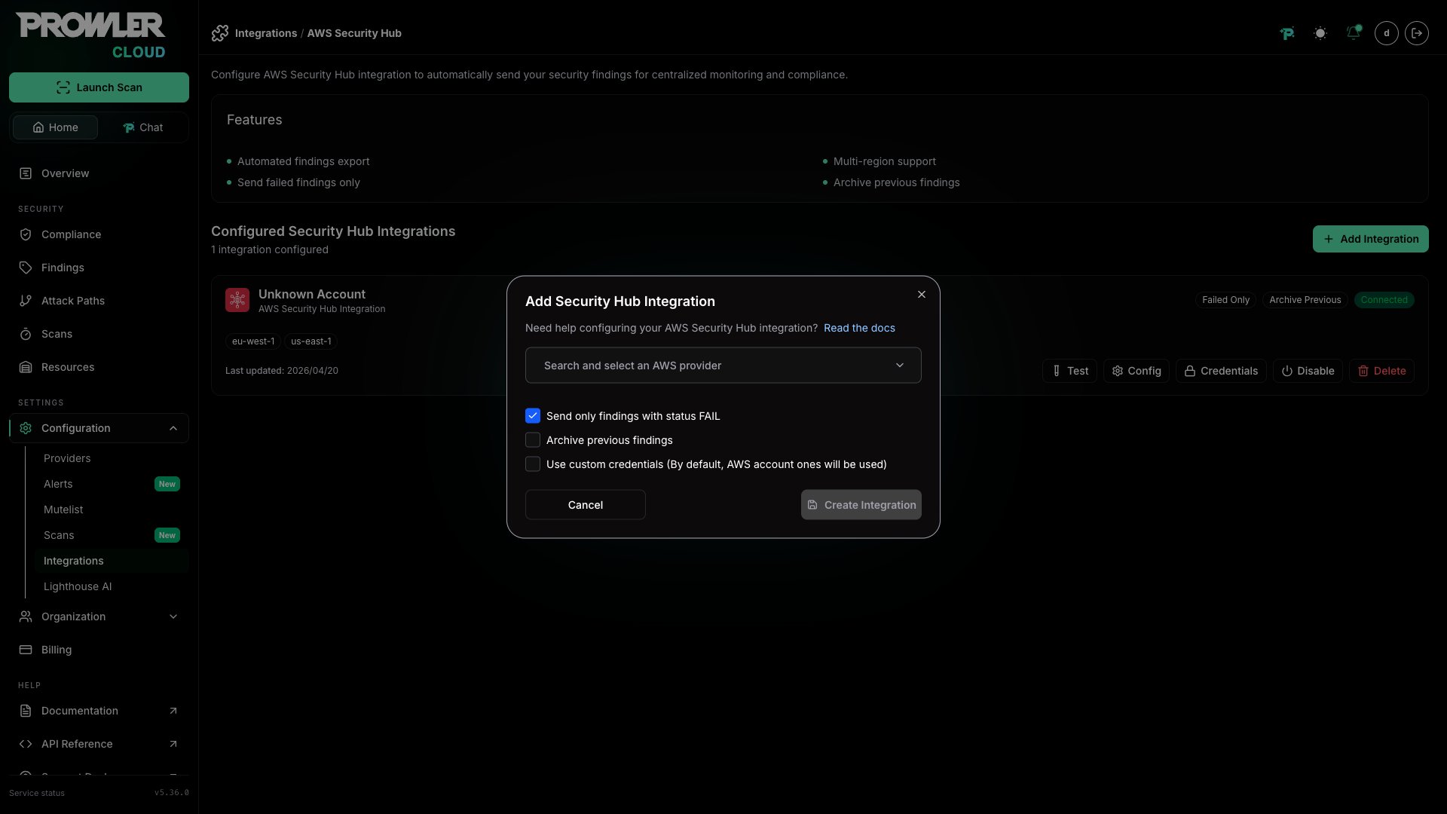Check 'Archive previous findings' checkbox
This screenshot has width=1447, height=814.
[x=533, y=440]
